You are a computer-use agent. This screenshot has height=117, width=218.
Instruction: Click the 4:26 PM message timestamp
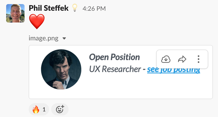94,9
